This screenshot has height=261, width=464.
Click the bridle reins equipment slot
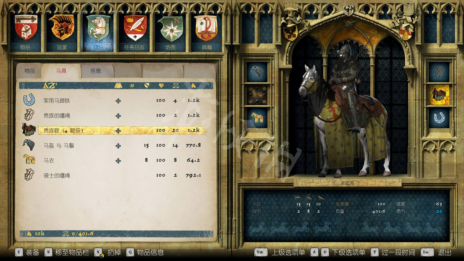tap(439, 72)
